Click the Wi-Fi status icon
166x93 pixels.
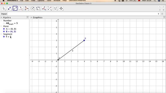pos(127,1)
